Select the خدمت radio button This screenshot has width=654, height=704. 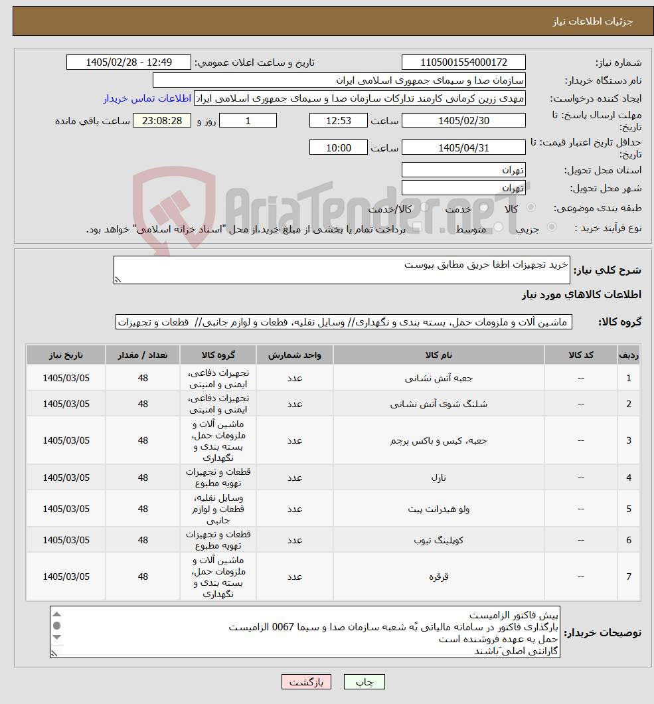484,207
